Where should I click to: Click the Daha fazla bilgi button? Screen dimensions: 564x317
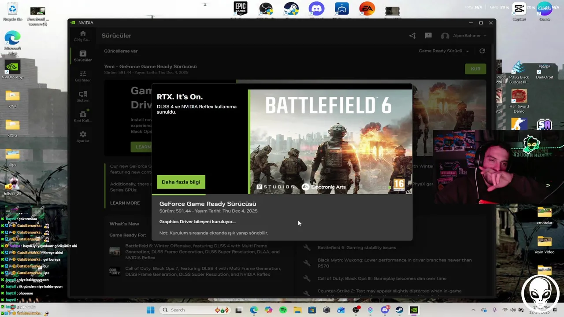tap(181, 182)
